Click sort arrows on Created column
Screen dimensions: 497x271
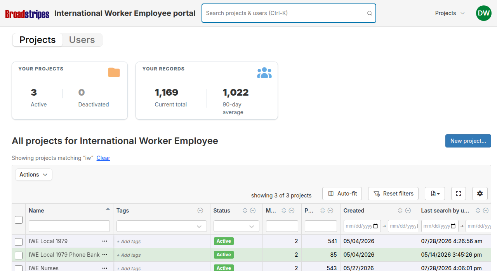pyautogui.click(x=400, y=211)
